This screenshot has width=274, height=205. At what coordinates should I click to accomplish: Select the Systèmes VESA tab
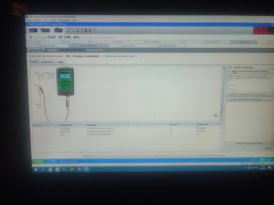click(x=36, y=50)
